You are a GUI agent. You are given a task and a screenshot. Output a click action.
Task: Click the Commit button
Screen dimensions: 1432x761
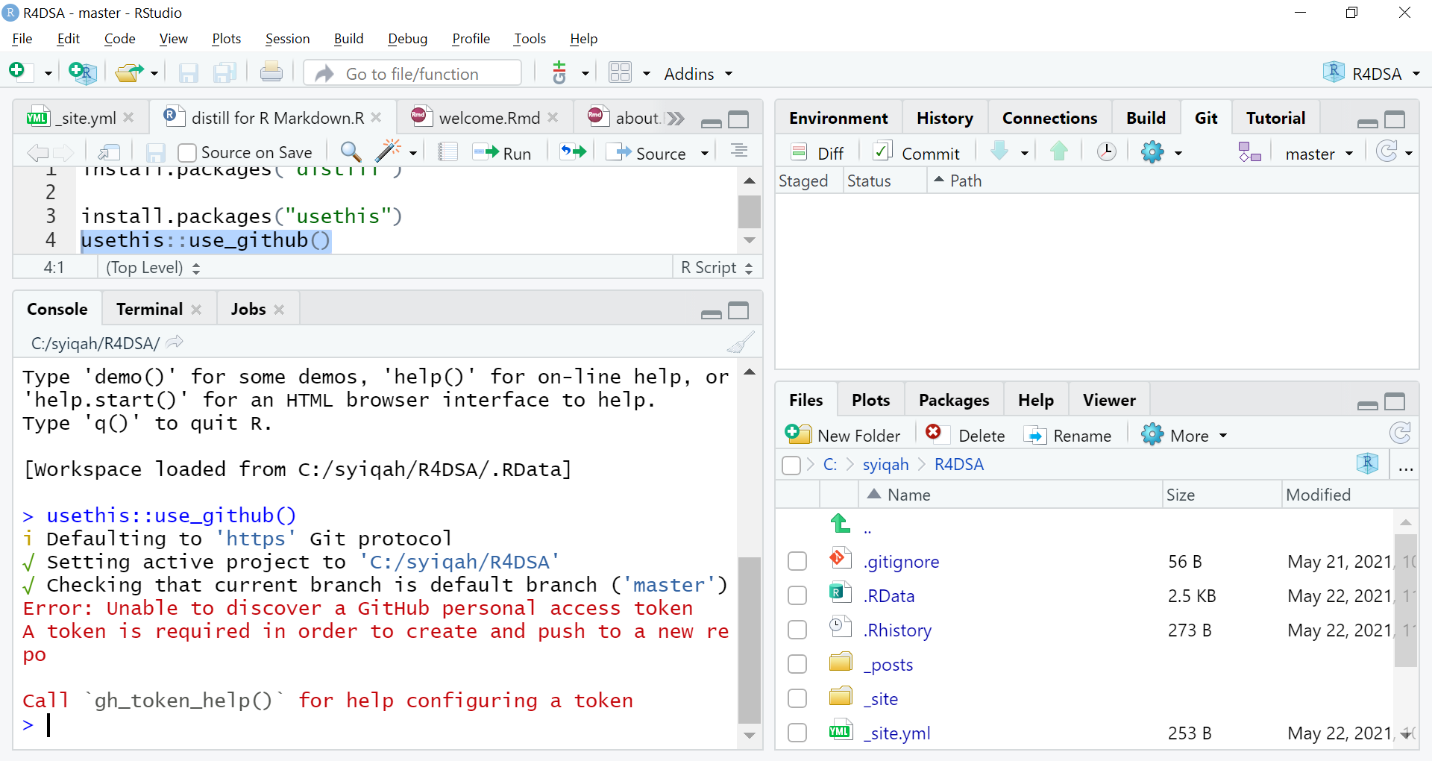coord(916,151)
